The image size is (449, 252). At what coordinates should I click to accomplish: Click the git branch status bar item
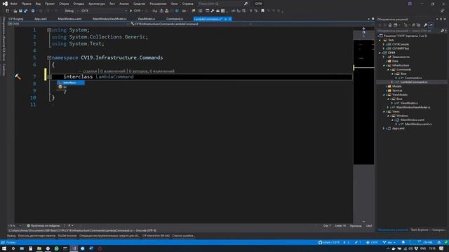(x=389, y=243)
